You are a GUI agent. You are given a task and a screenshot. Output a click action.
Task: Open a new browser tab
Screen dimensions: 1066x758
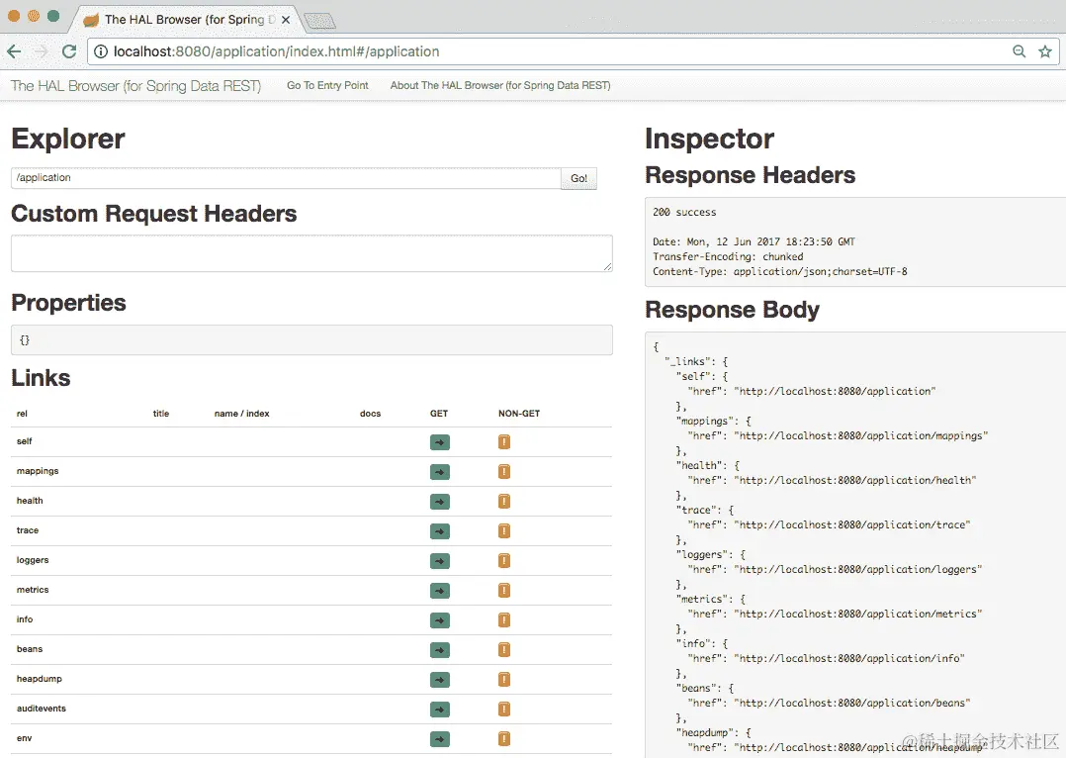[x=319, y=21]
